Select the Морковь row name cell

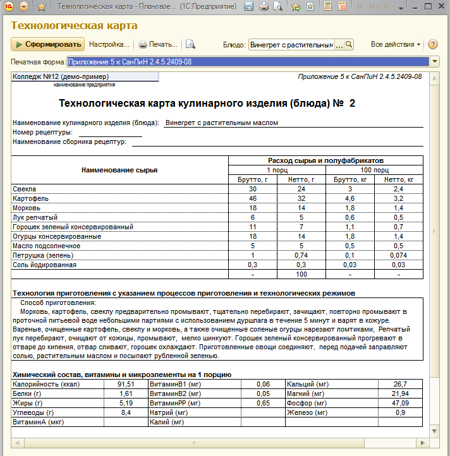click(119, 208)
